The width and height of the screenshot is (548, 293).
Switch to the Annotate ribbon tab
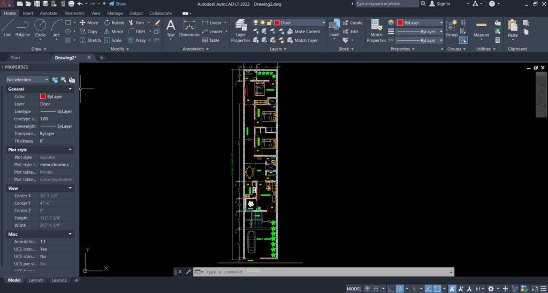(49, 13)
